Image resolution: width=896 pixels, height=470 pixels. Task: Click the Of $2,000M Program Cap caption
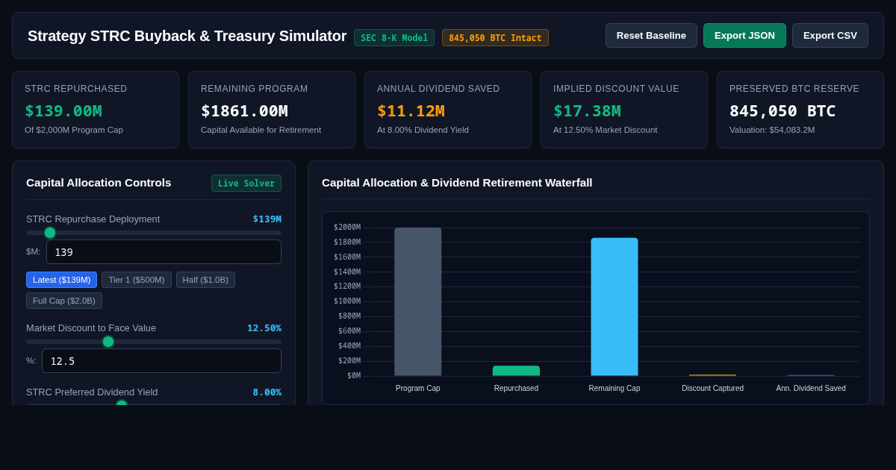coord(74,130)
